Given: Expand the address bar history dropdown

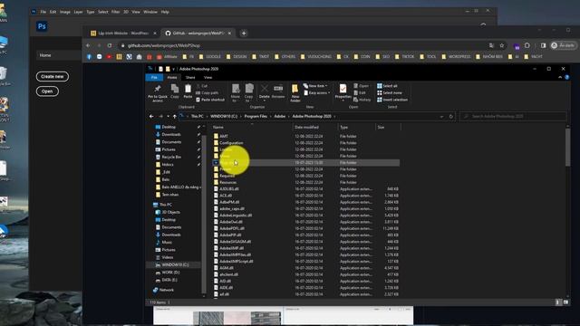Looking at the screenshot, I should (441, 117).
